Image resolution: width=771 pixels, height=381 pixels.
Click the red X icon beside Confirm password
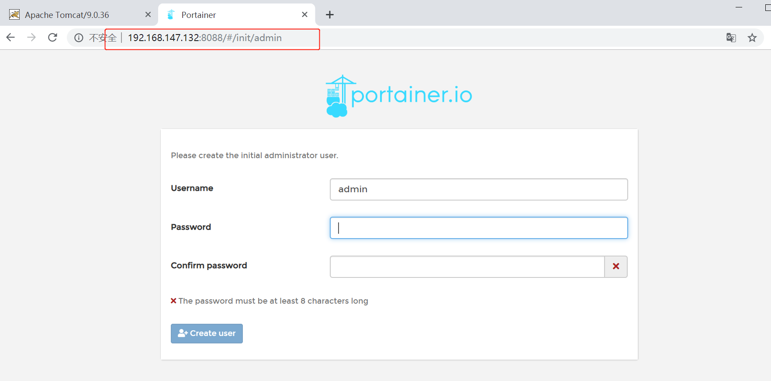pyautogui.click(x=616, y=267)
